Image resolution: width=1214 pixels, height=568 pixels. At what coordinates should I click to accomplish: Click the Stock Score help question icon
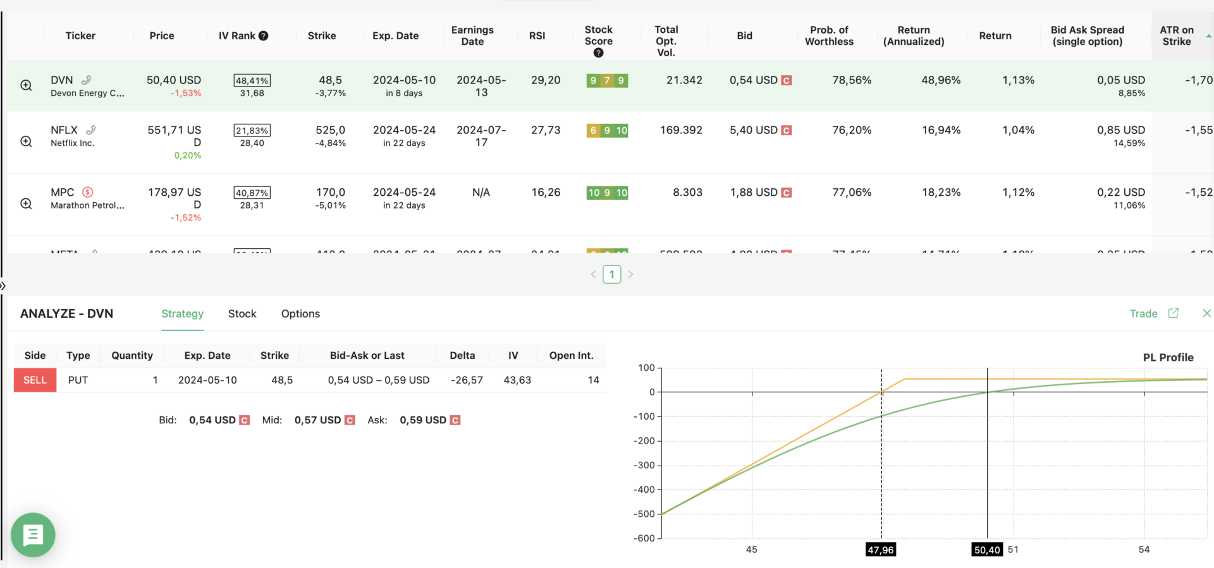[x=598, y=53]
